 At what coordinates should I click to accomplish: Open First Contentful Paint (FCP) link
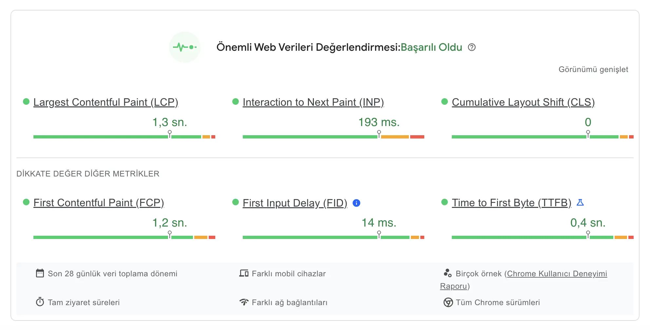coord(99,203)
